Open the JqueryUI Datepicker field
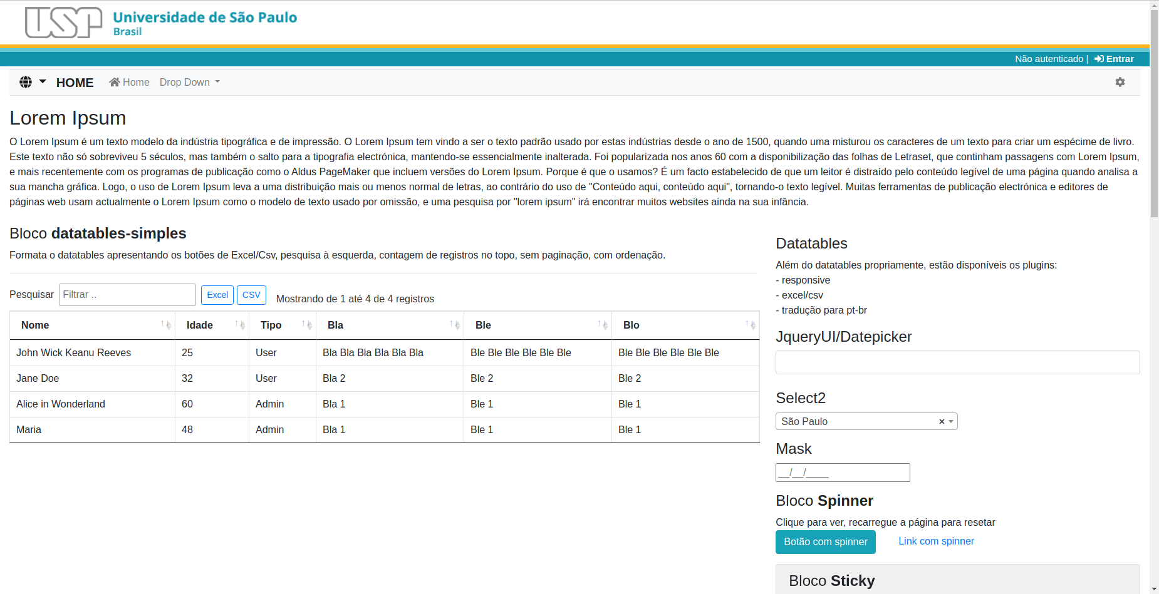1159x594 pixels. (x=957, y=362)
